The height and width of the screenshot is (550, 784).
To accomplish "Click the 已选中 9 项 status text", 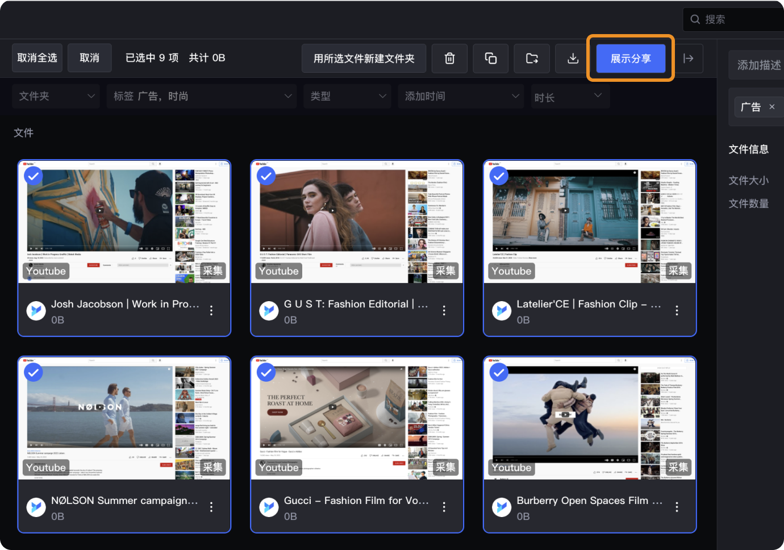I will [x=152, y=58].
